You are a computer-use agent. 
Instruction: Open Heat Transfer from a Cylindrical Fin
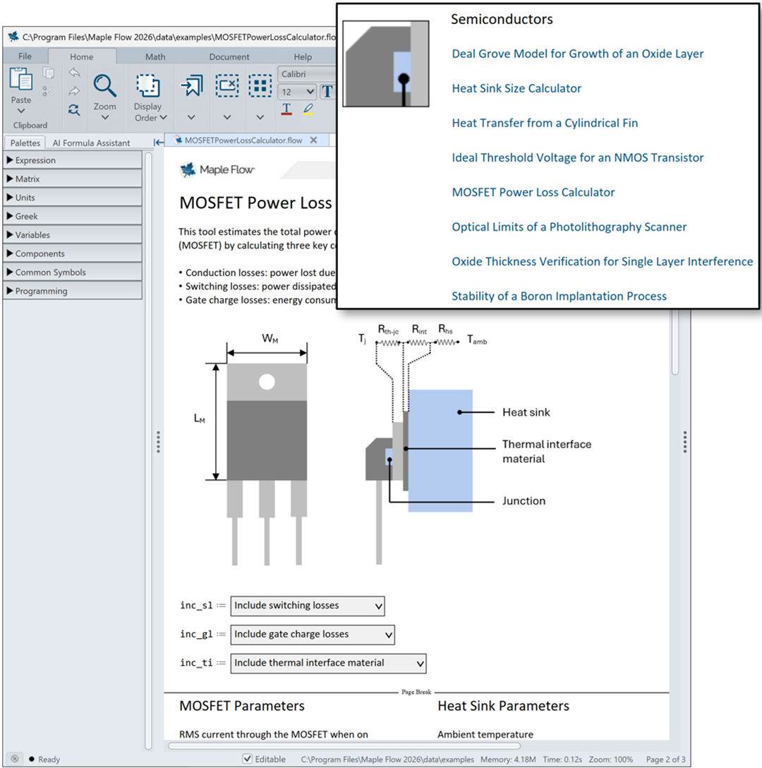click(x=545, y=123)
